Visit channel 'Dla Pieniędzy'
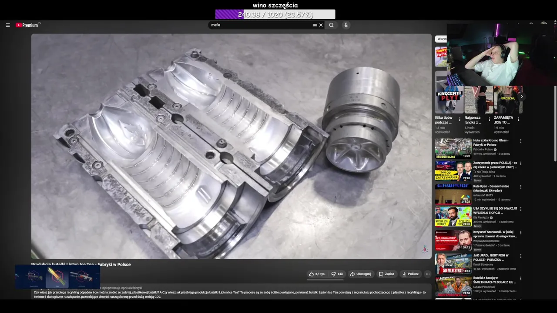Image resolution: width=557 pixels, height=313 pixels. click(x=481, y=218)
